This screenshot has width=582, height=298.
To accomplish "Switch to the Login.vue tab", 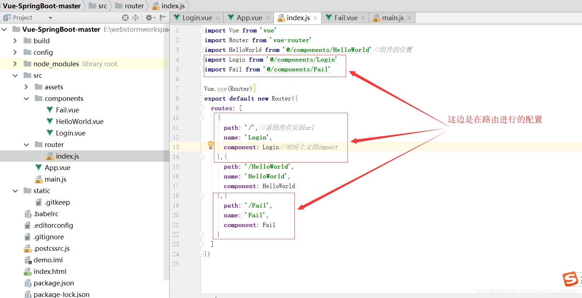I will click(197, 18).
